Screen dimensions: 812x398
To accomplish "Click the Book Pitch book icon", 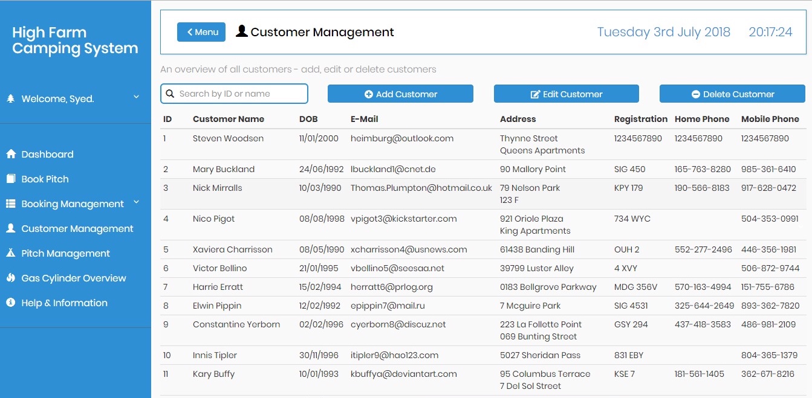I will [x=10, y=179].
